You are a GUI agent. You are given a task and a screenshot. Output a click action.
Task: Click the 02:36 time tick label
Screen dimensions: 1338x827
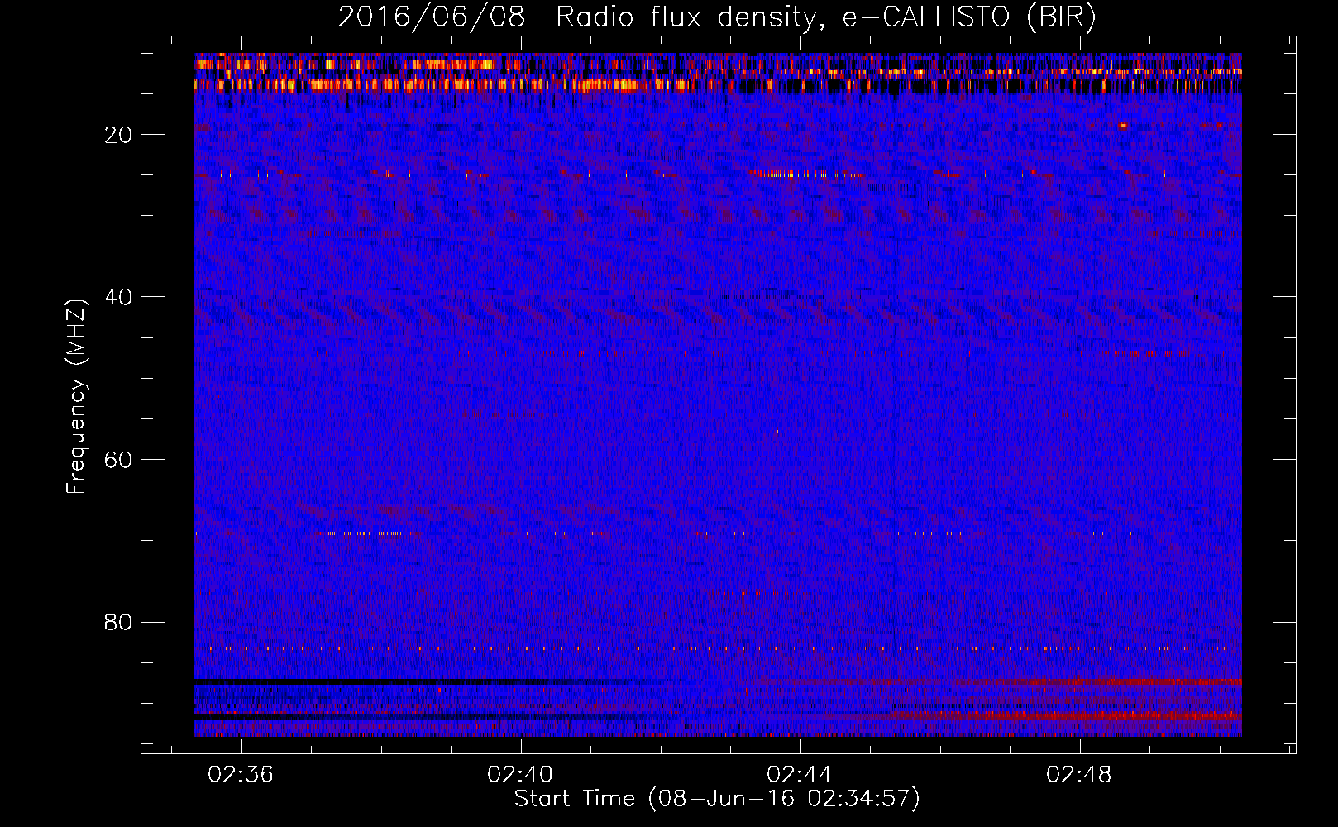tap(241, 775)
